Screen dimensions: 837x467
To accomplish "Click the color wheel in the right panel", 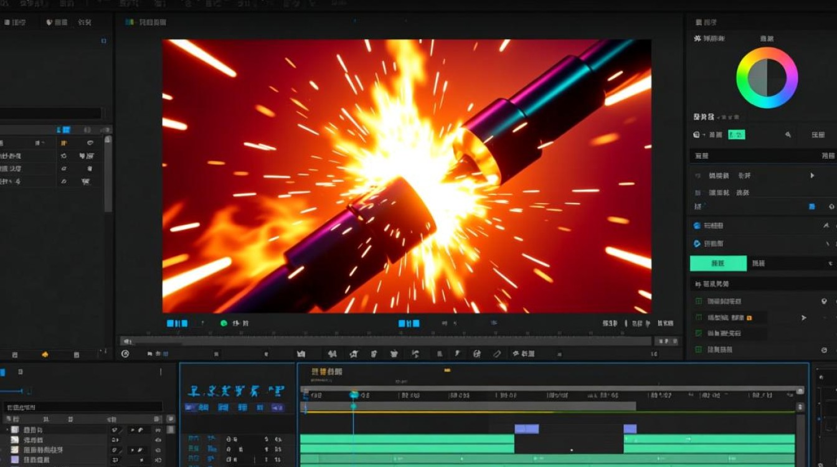I will (767, 78).
